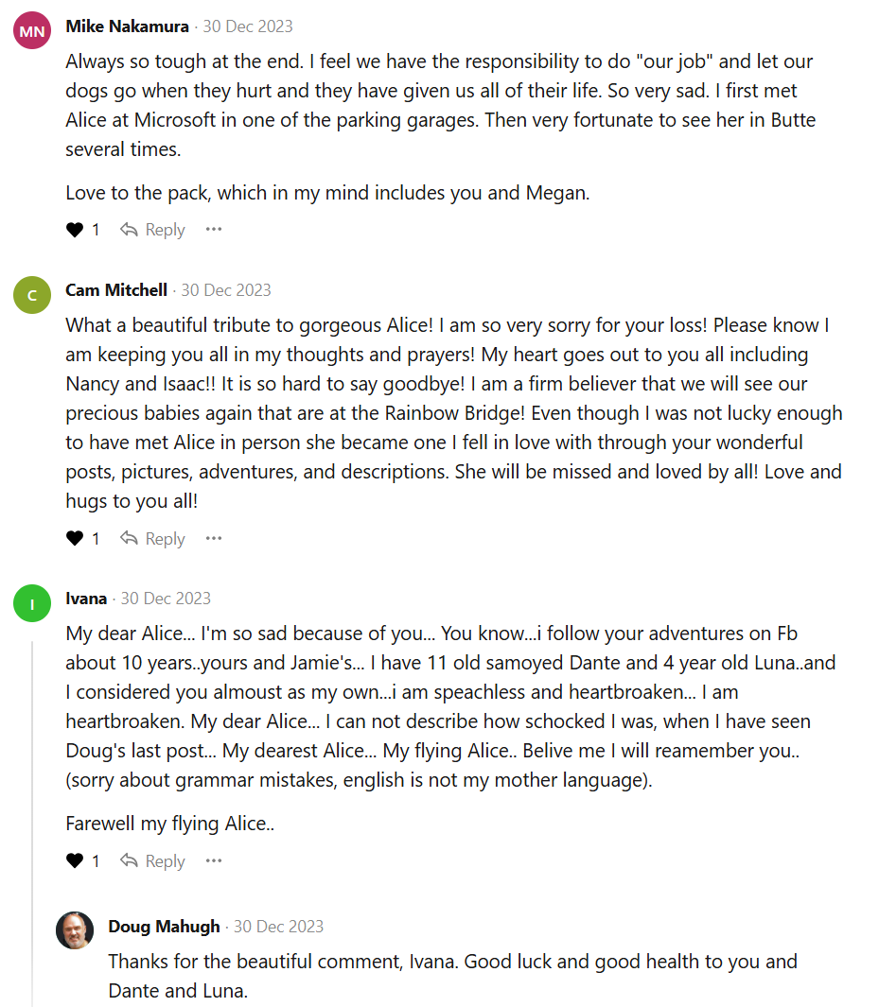Screen dimensions: 879x1007
Task: Open Mike Nakamura's profile name link
Action: coord(127,26)
